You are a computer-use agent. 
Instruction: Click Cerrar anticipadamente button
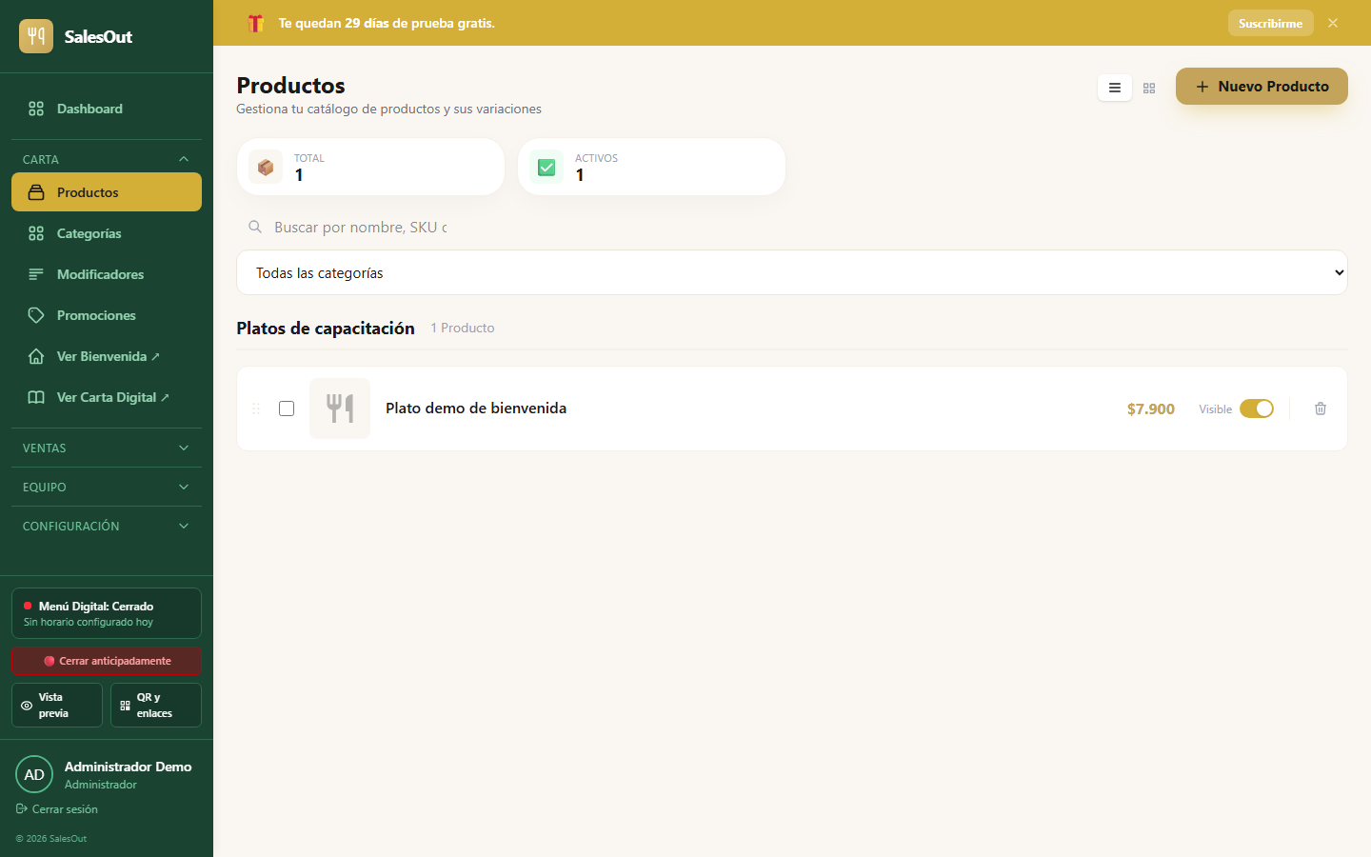coord(107,661)
